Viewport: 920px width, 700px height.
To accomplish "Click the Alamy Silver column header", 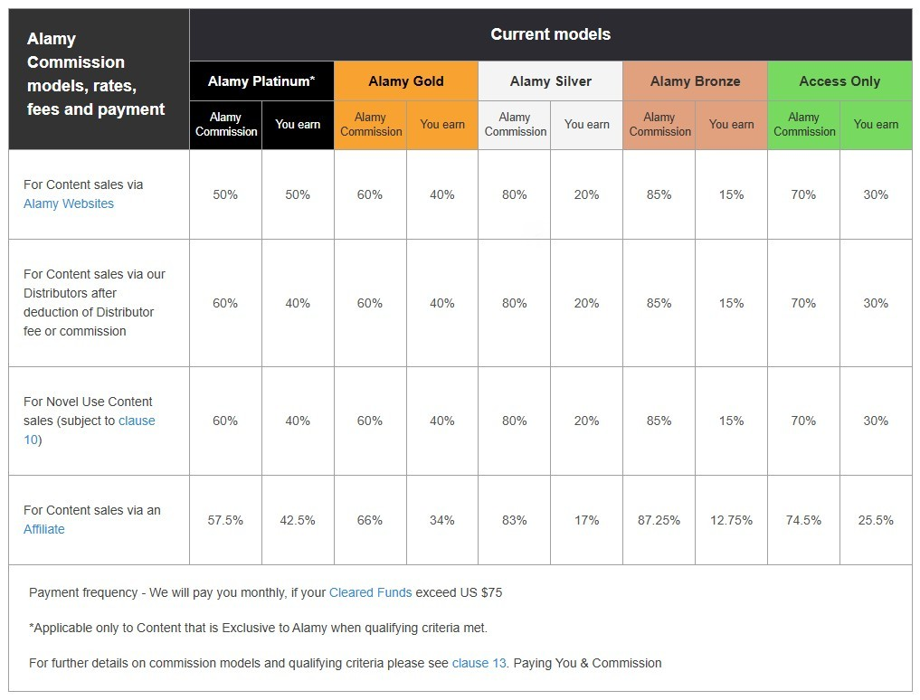I will point(550,81).
